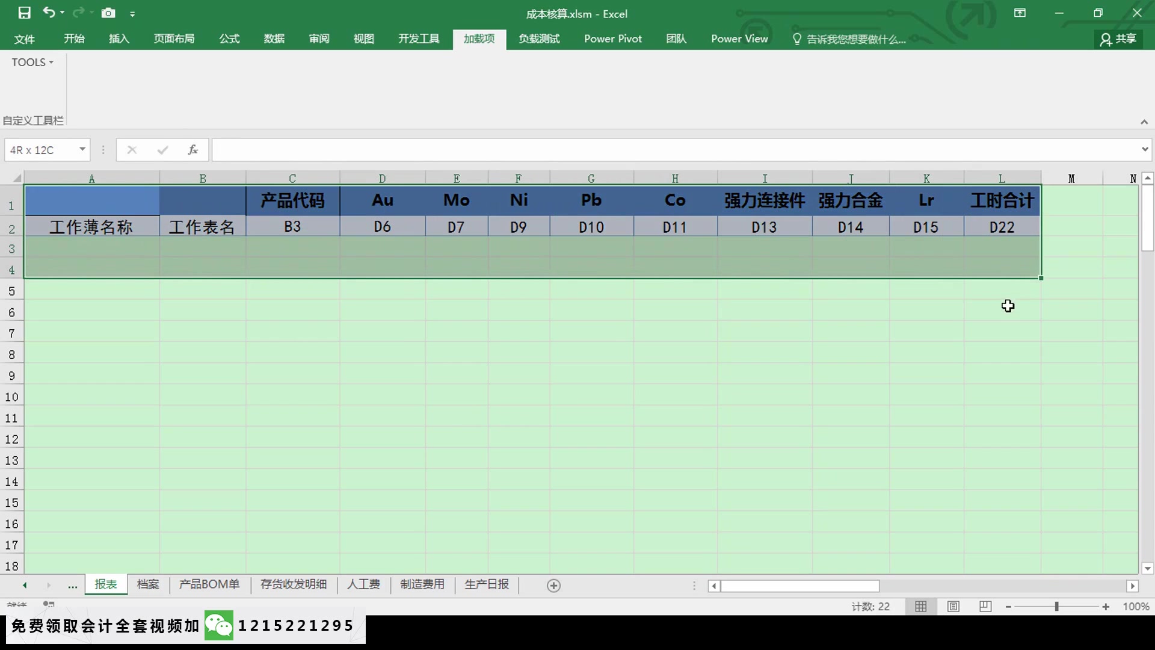Switch to the 数据 ribbon tab

click(x=274, y=39)
